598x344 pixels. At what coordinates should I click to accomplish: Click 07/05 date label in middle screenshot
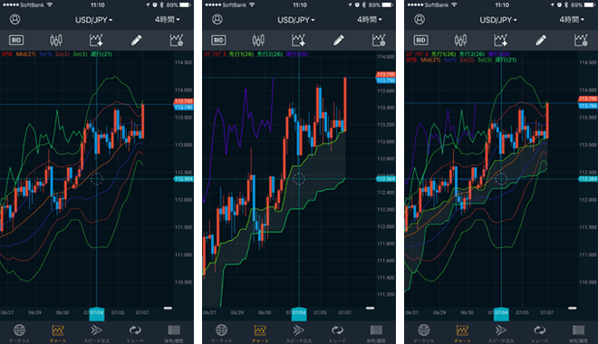320,312
